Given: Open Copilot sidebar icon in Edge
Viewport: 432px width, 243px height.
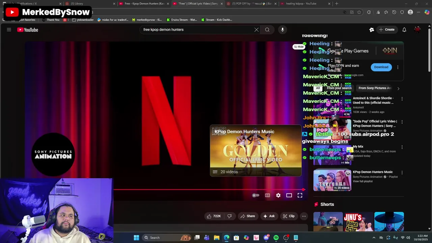Looking at the screenshot, I should (x=427, y=12).
